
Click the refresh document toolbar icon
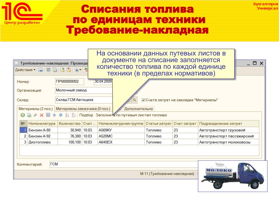[48, 70]
